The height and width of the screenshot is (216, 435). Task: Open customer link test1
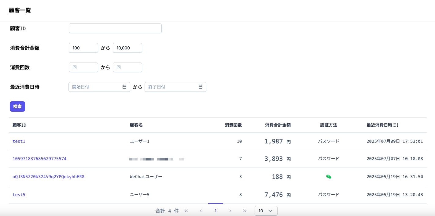click(19, 141)
